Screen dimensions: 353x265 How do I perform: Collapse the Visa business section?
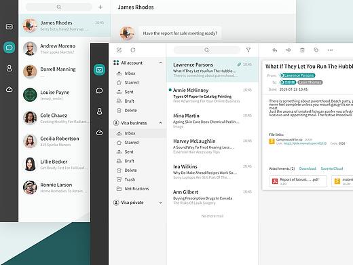[x=160, y=123]
